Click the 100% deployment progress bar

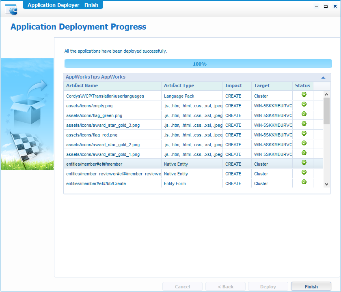point(198,64)
